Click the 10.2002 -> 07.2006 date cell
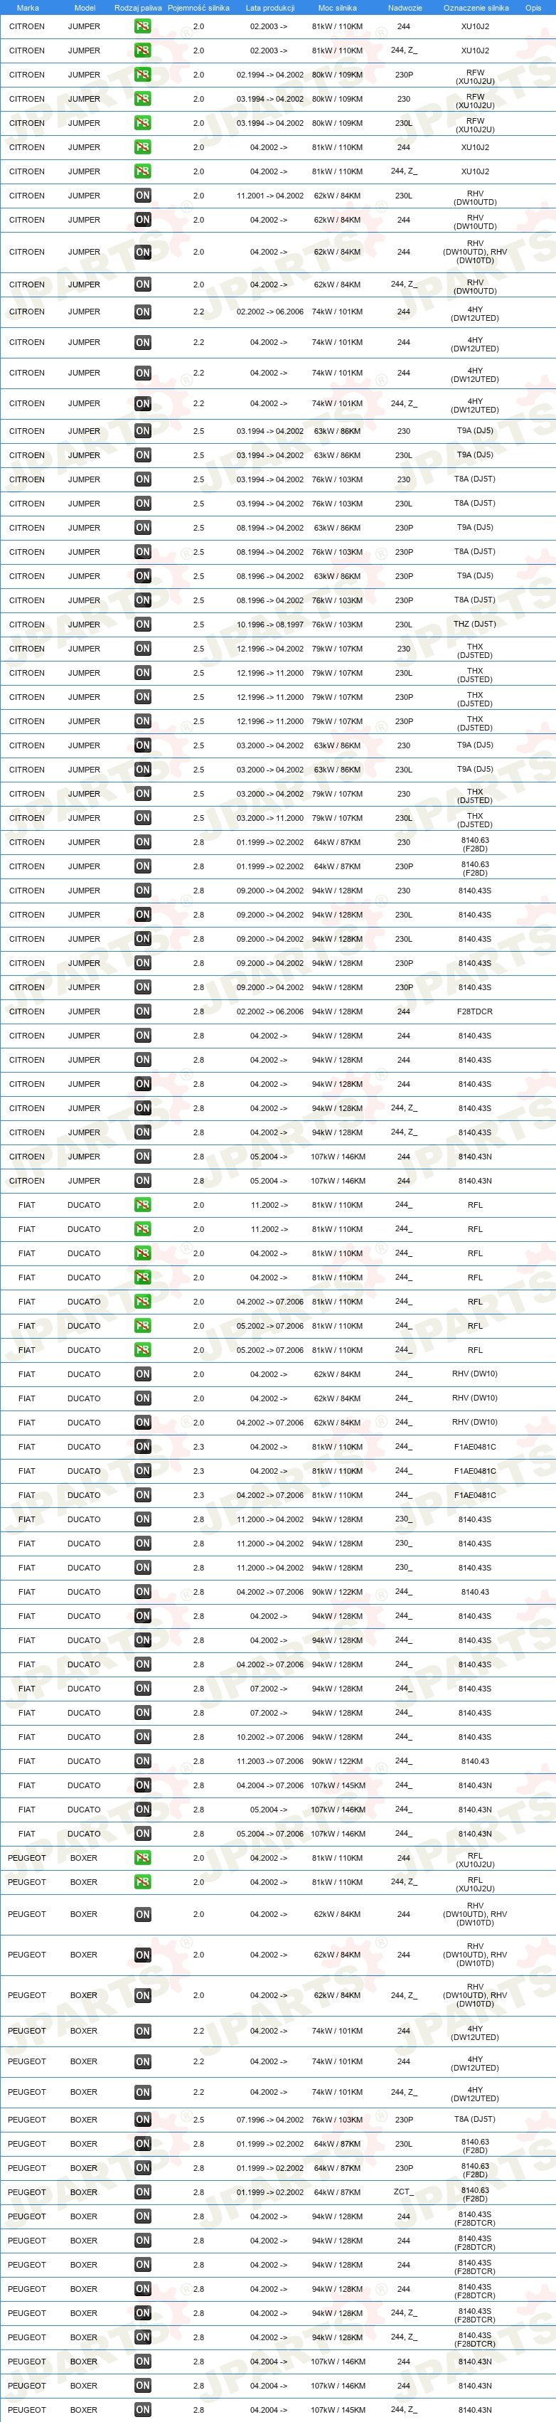This screenshot has width=556, height=2422. (270, 1738)
